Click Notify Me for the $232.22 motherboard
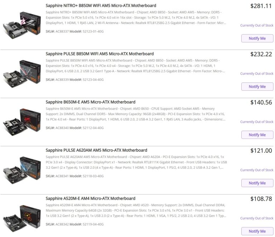The height and width of the screenshot is (237, 275). coord(257,86)
